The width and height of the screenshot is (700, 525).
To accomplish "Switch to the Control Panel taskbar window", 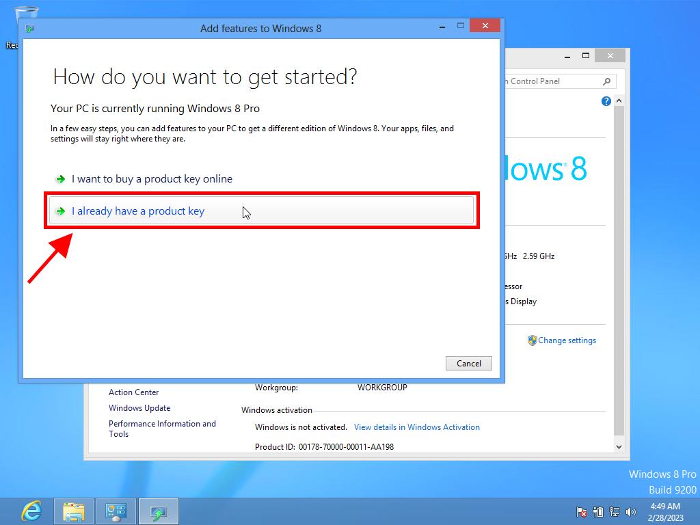I will [x=116, y=511].
